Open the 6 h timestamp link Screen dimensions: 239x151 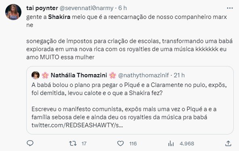pos(123,8)
